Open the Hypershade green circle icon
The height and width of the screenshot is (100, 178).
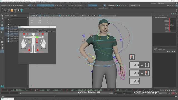tap(117, 6)
